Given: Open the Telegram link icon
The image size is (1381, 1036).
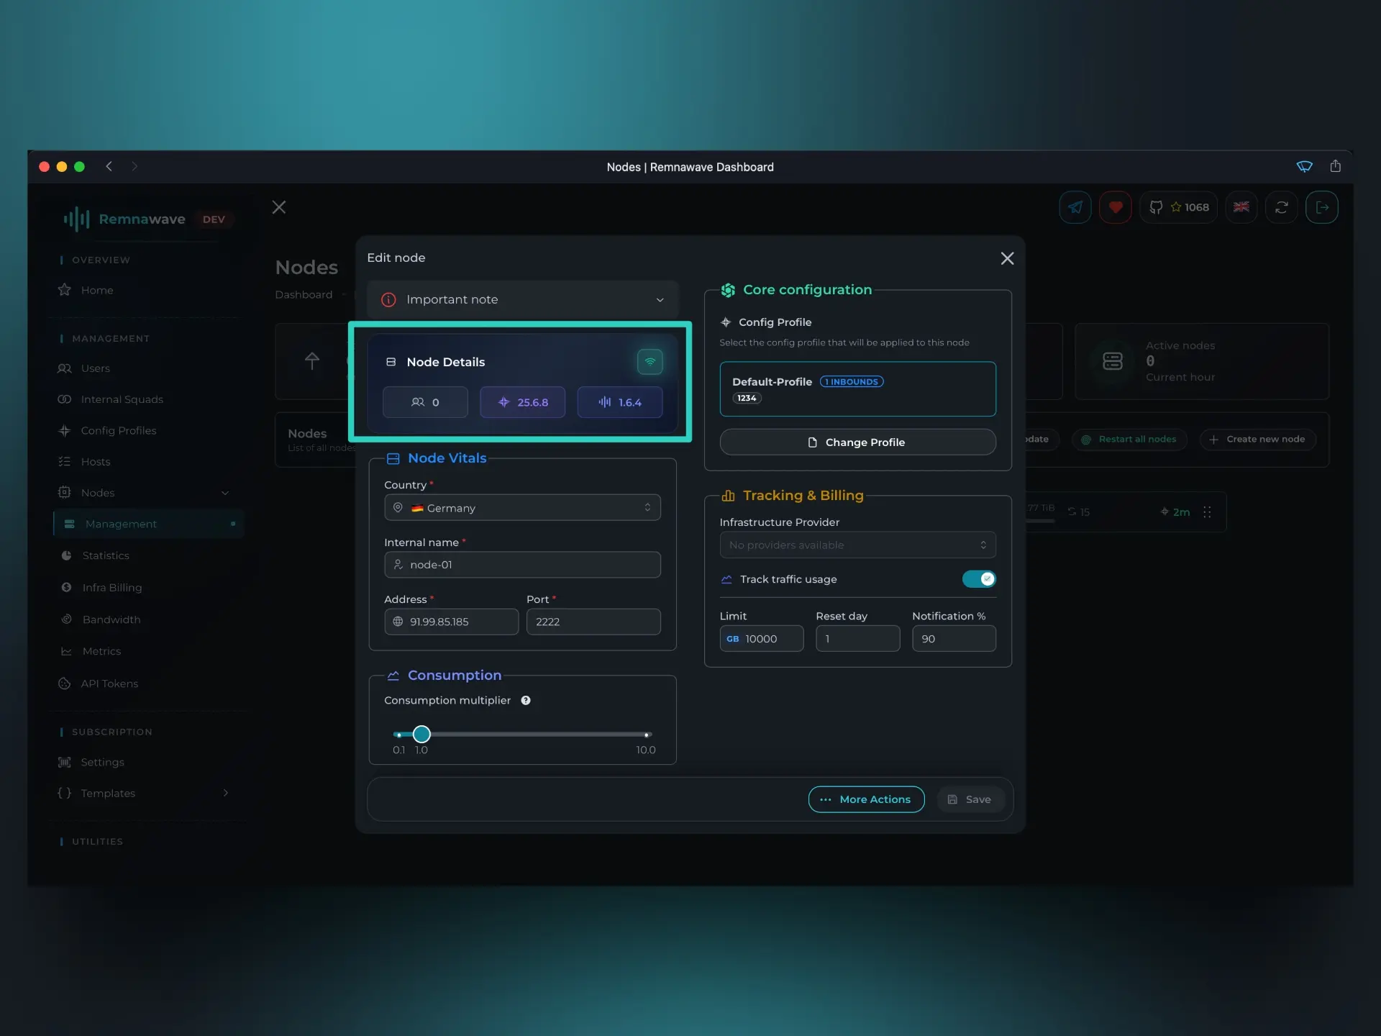Looking at the screenshot, I should [x=1075, y=207].
